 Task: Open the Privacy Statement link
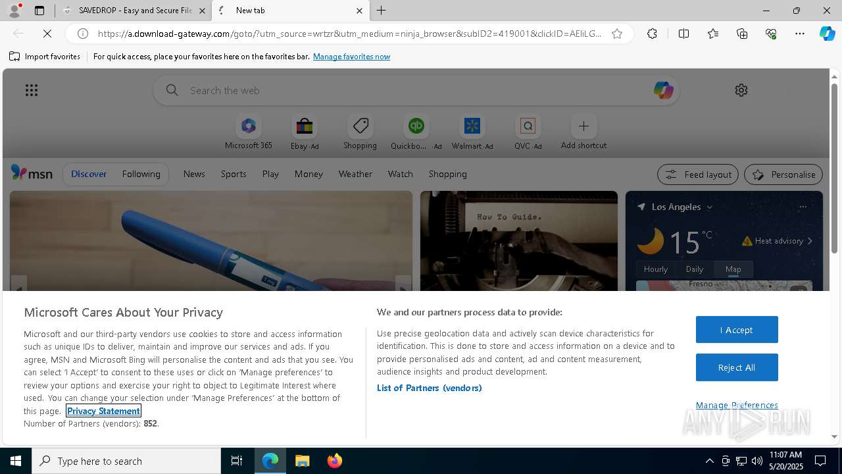[103, 411]
